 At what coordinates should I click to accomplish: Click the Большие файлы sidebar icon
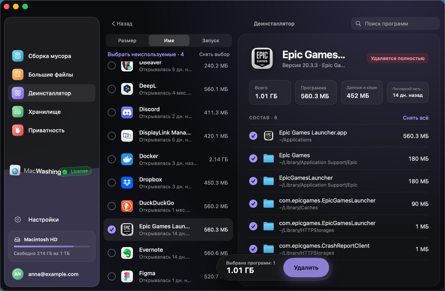click(x=18, y=74)
